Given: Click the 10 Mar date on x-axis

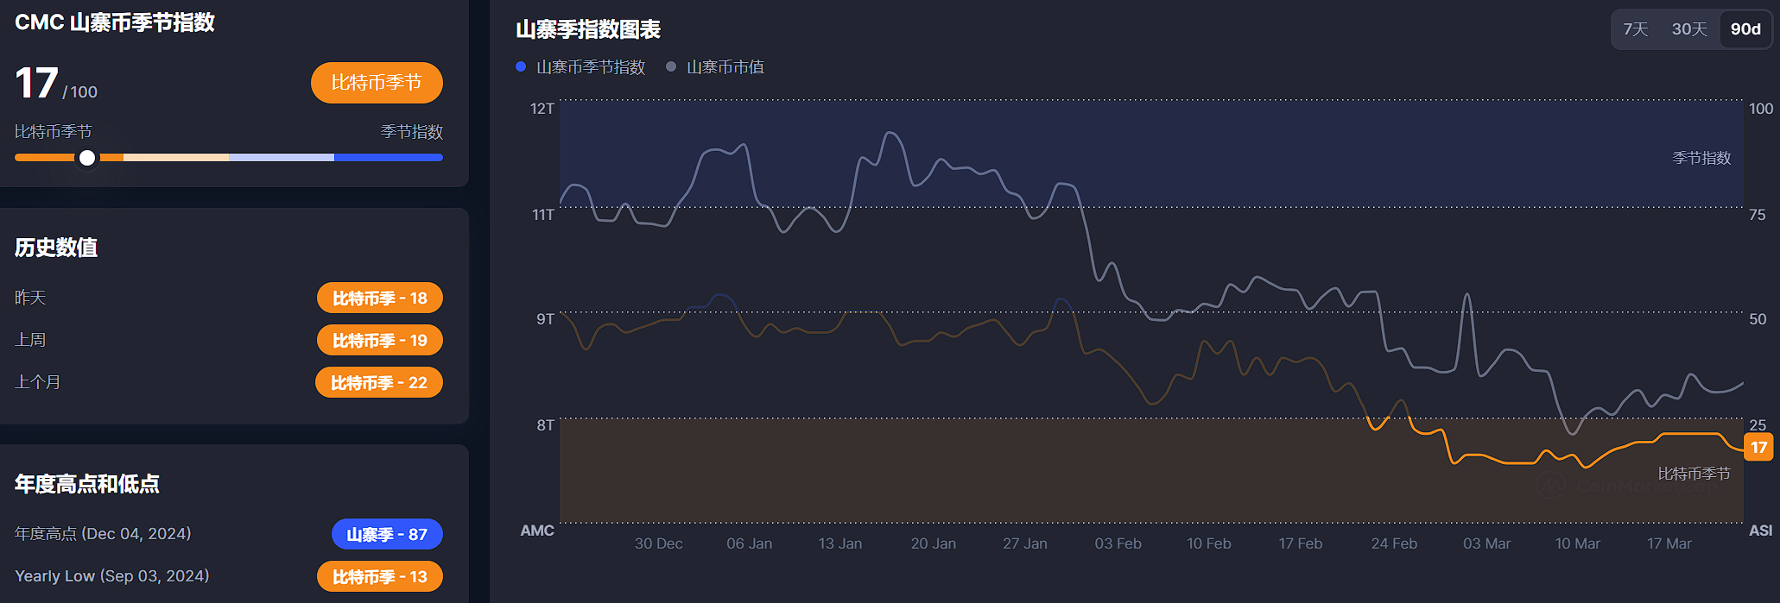Looking at the screenshot, I should [1577, 543].
